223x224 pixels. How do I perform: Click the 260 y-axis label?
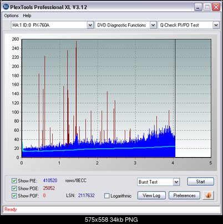click(16, 39)
